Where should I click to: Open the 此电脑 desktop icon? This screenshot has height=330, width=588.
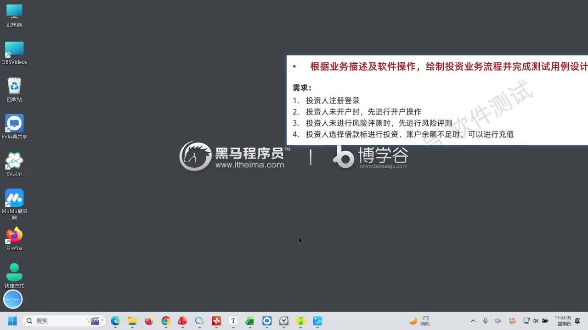coord(14,16)
